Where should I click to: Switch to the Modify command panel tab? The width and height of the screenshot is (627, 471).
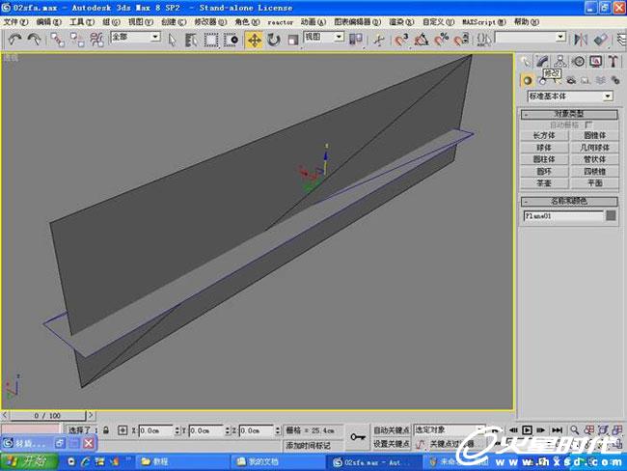[x=542, y=61]
